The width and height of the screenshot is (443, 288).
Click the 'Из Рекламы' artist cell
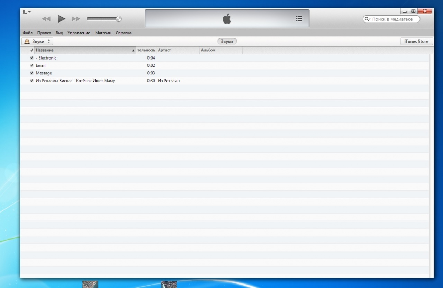(x=169, y=81)
